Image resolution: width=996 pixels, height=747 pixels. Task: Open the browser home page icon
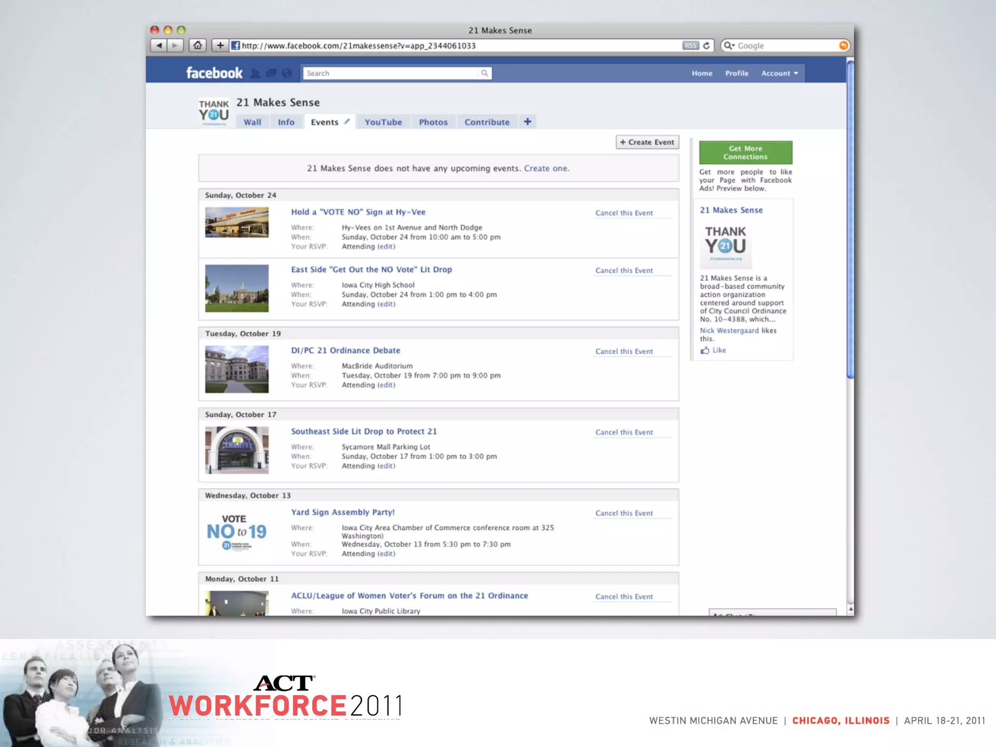tap(197, 46)
